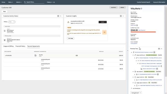Click the Electric service plug icon

click(x=135, y=55)
